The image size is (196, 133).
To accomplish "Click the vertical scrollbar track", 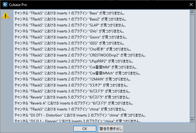I will 192,66.
